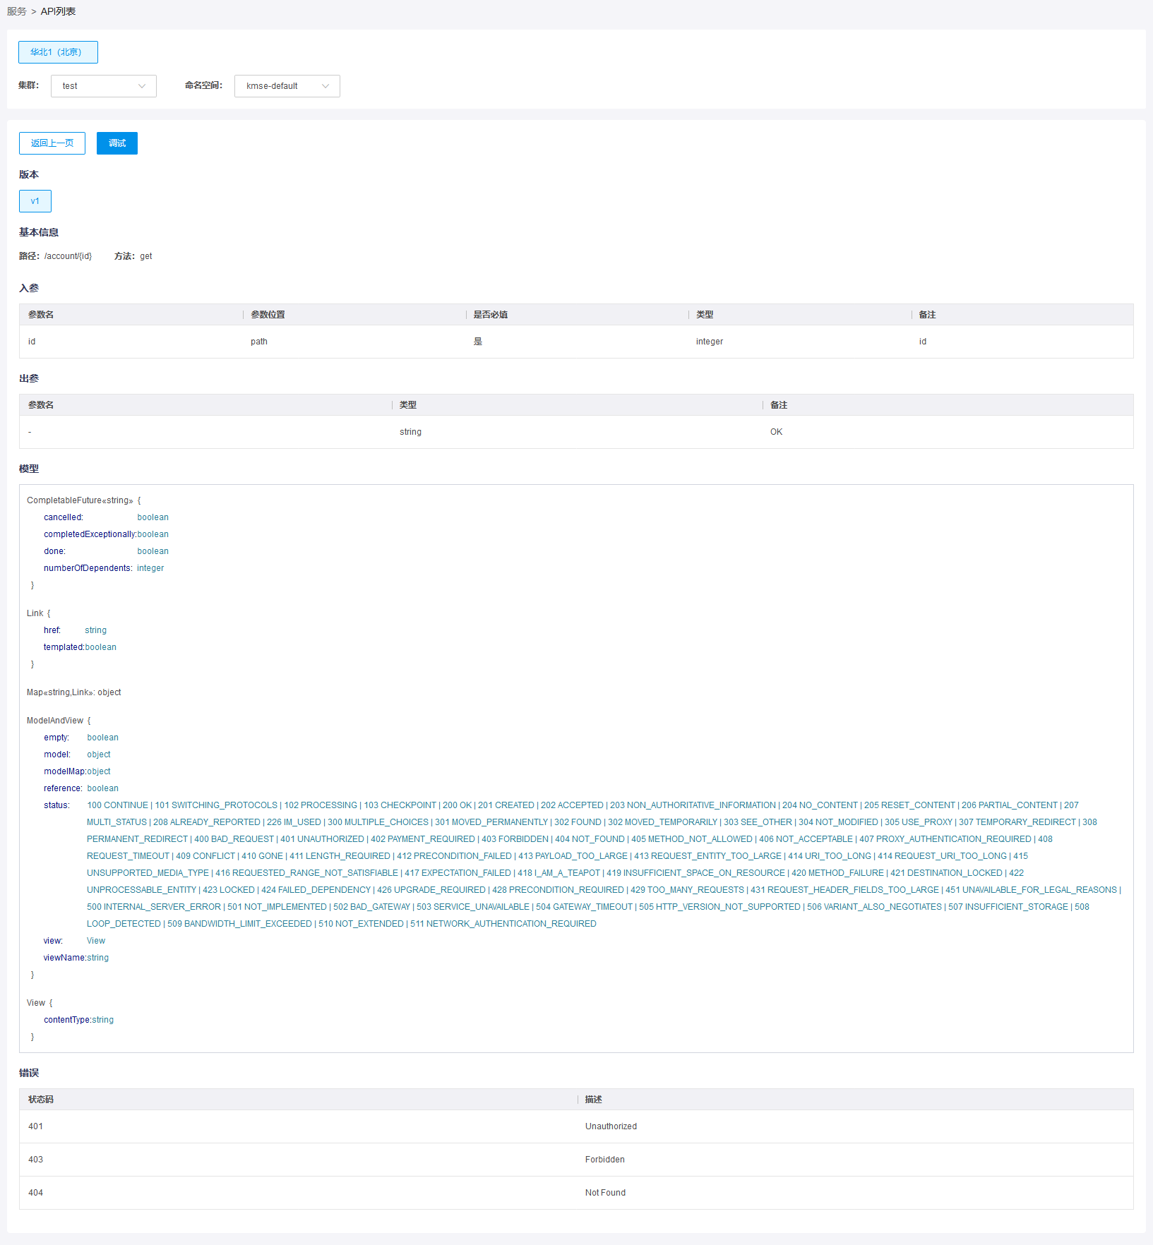Click the 是否必填 column header
The width and height of the screenshot is (1153, 1245).
(x=491, y=315)
